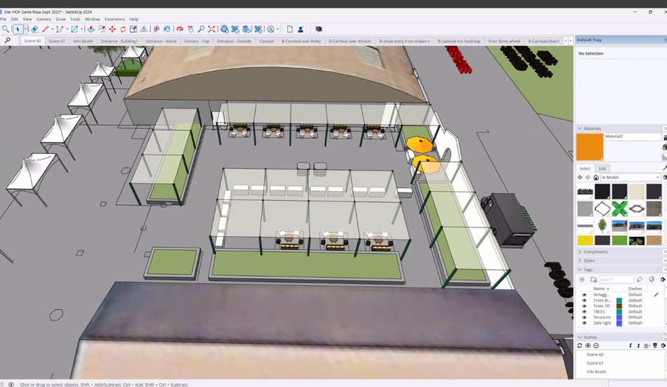Select the Rectangle shape tool
Image resolution: width=667 pixels, height=387 pixels.
coord(74,29)
